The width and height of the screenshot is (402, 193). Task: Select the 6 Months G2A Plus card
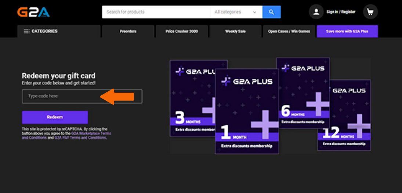(x=303, y=93)
